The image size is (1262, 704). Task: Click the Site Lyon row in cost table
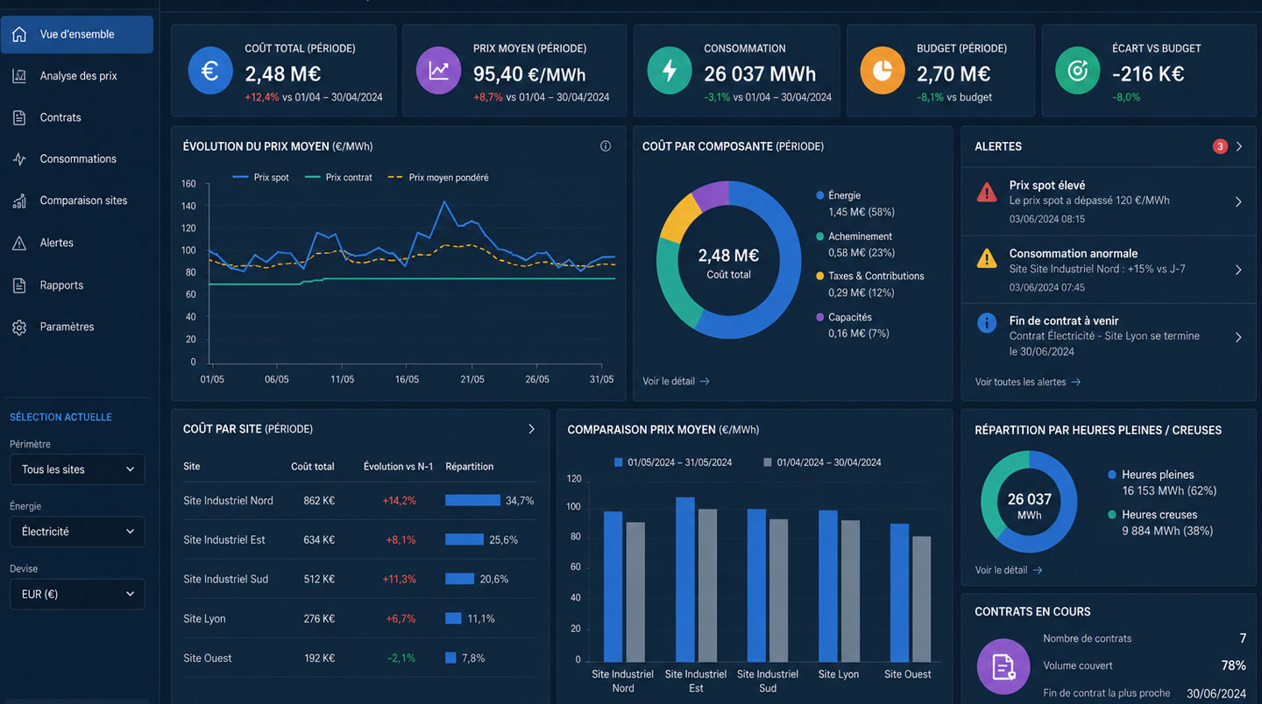click(359, 618)
